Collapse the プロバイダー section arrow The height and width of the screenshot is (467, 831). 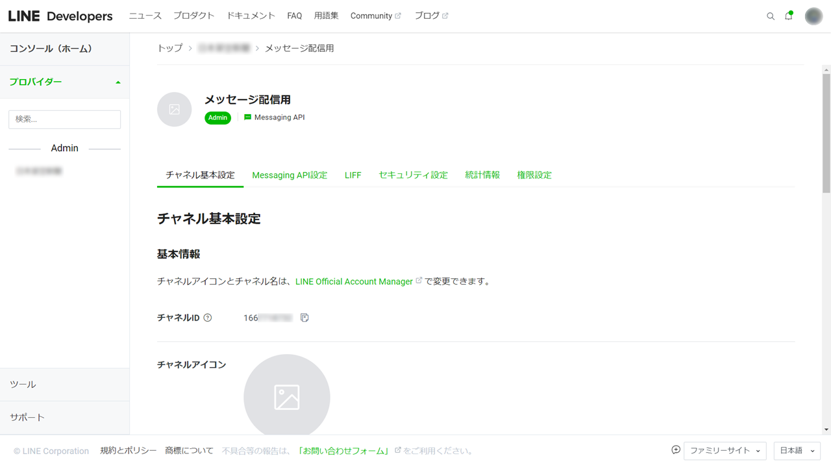point(118,82)
